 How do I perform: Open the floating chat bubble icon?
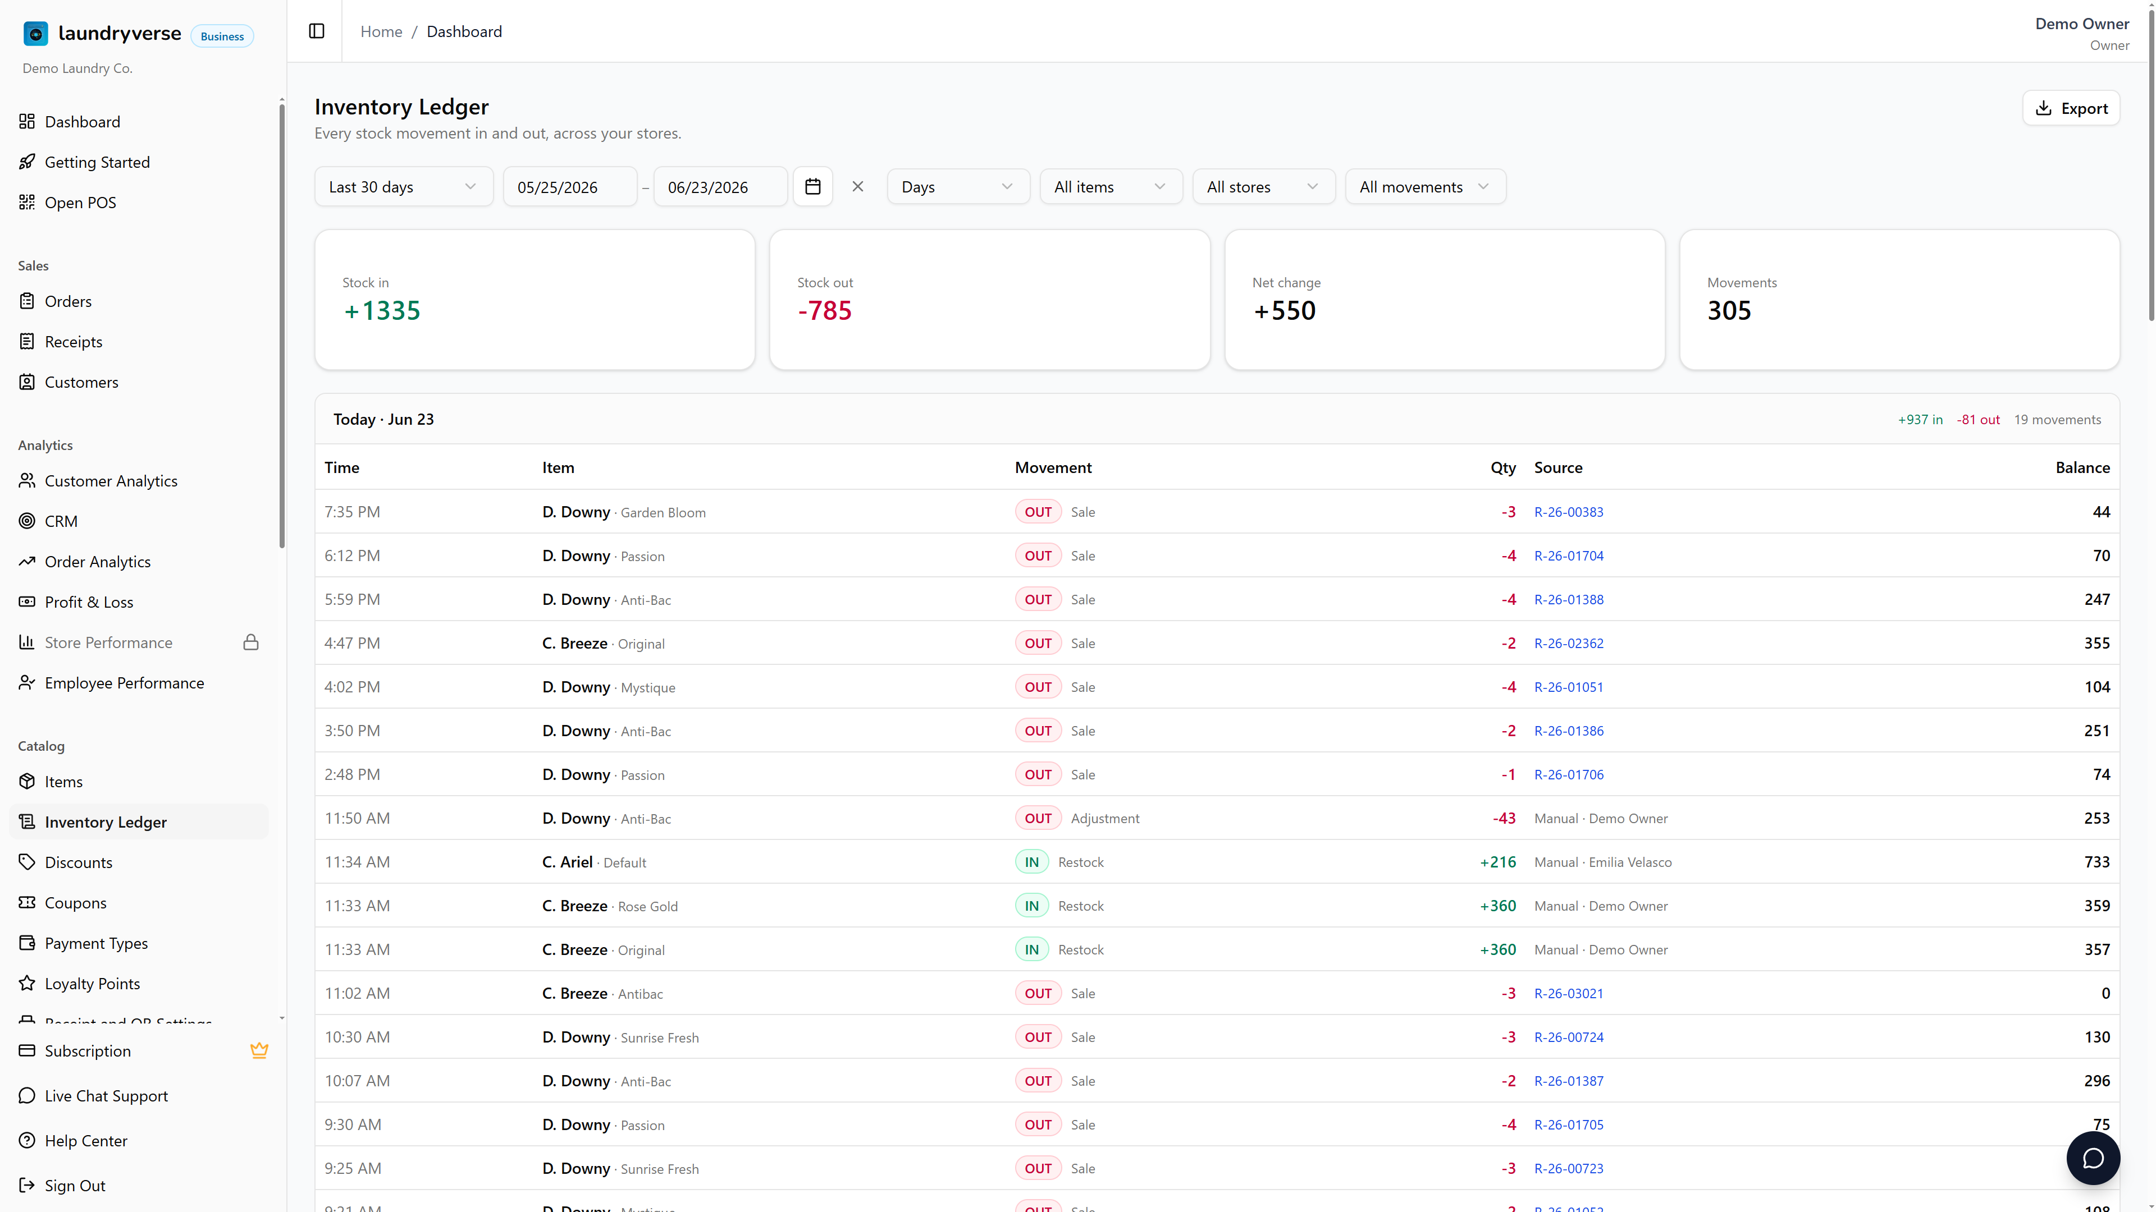click(x=2093, y=1158)
